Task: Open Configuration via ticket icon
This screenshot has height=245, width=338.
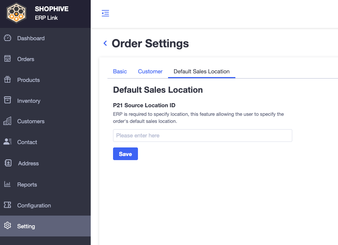Action: tap(7, 205)
